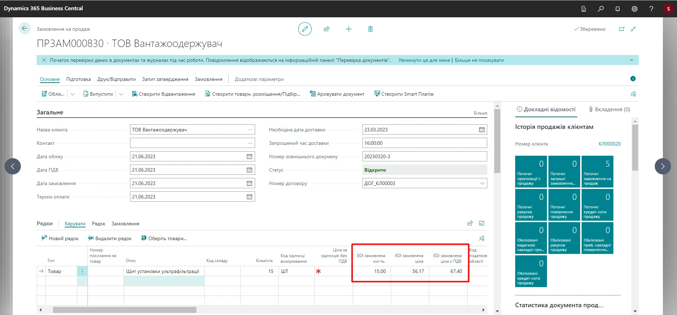
Task: Open the Вкладення (0) tab
Action: tap(609, 109)
